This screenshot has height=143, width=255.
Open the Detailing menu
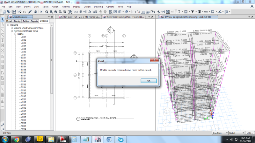pos(98,7)
